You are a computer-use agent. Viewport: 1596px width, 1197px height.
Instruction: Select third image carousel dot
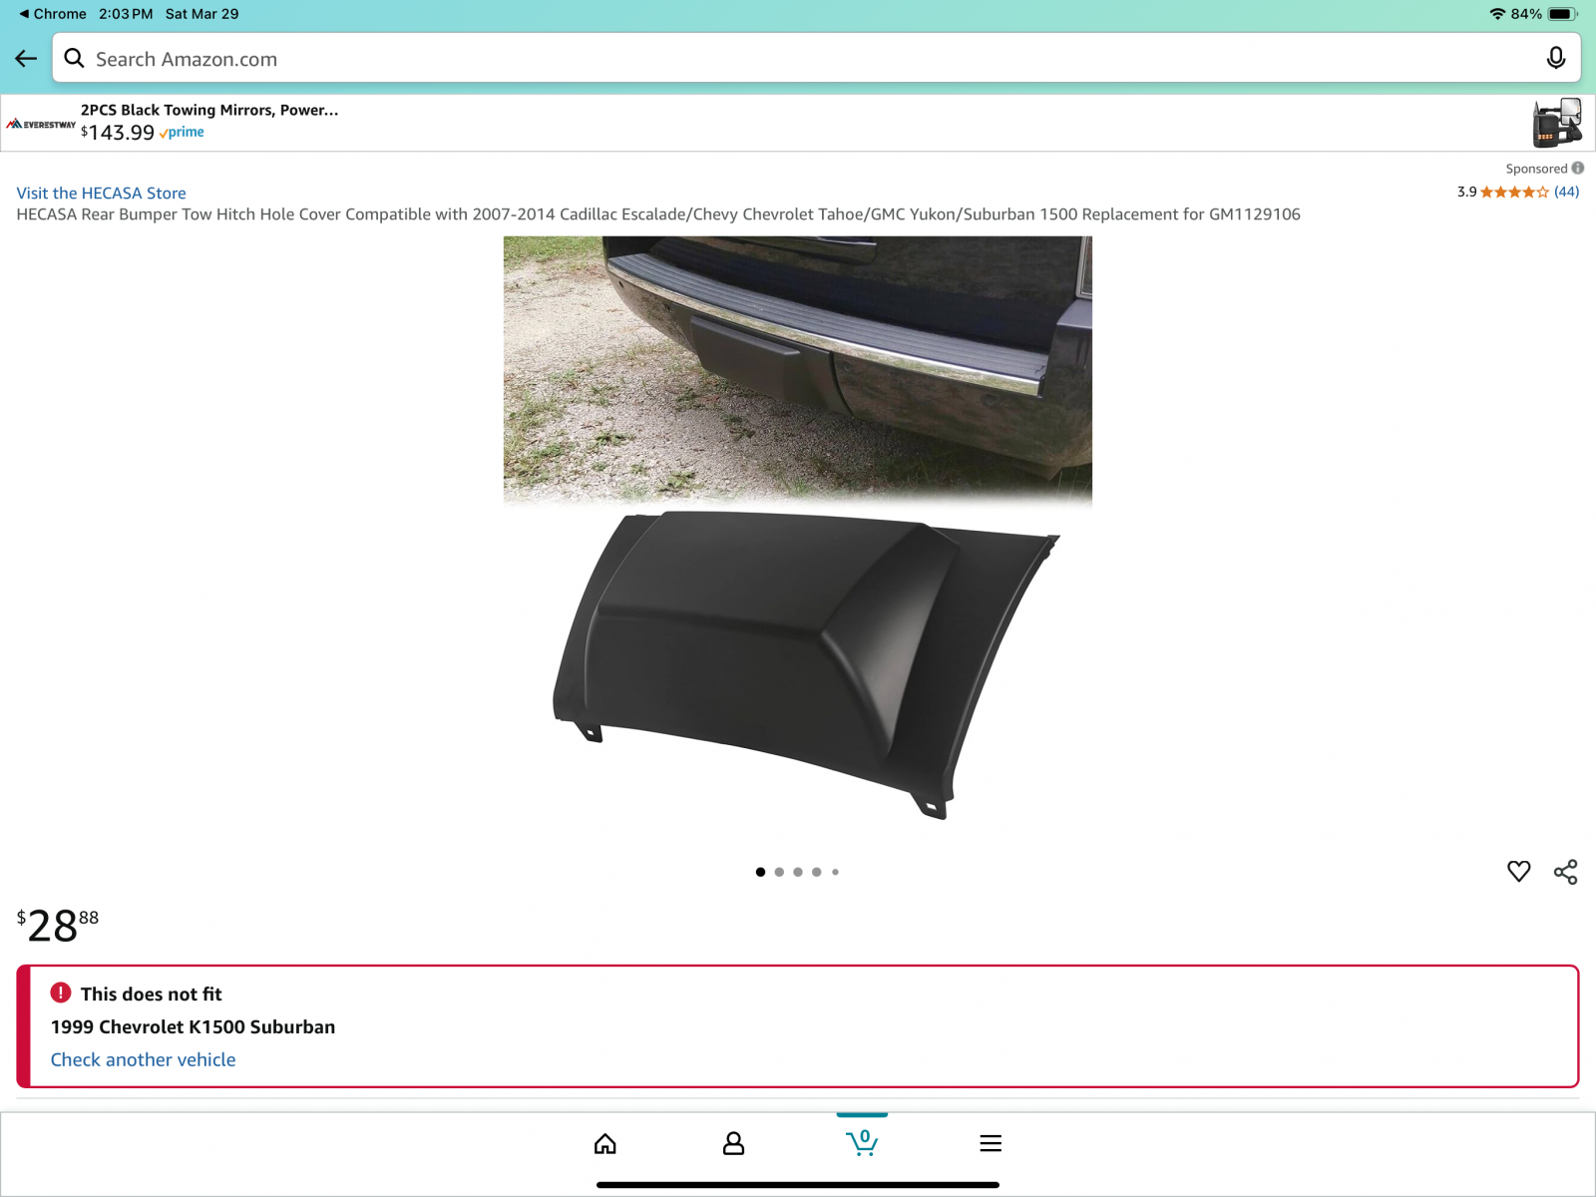tap(798, 872)
